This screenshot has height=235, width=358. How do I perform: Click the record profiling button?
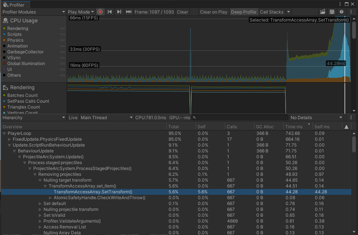click(x=100, y=12)
